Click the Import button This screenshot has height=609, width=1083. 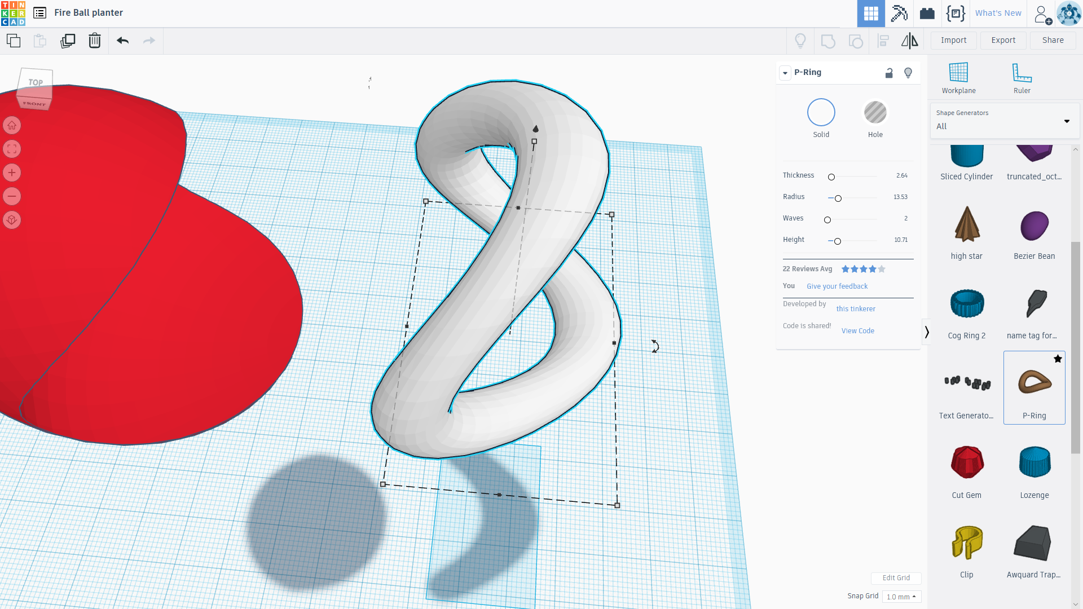953,41
